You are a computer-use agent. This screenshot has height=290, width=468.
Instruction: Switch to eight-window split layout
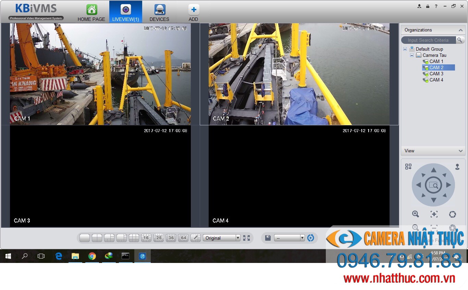coord(122,238)
